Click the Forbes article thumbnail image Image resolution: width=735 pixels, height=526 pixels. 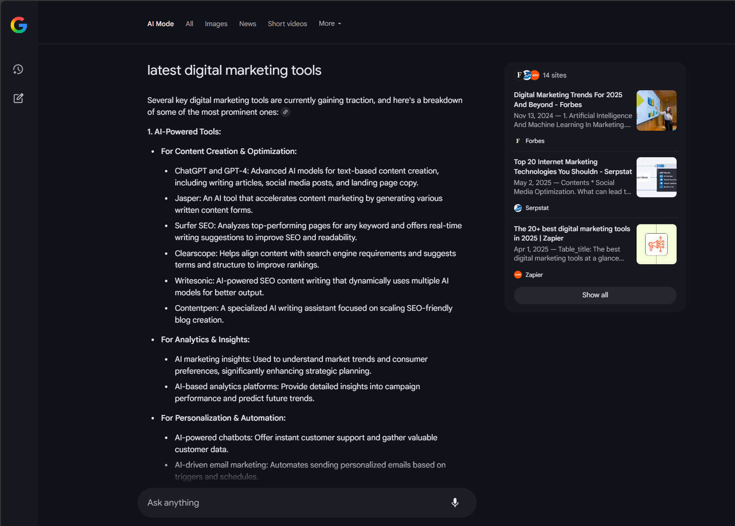(x=656, y=110)
